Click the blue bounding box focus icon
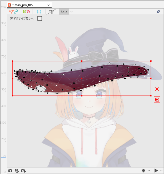This screenshot has width=164, height=174. click(39, 12)
